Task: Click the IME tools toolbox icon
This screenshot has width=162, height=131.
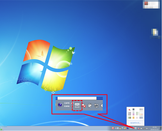Action: click(x=125, y=128)
